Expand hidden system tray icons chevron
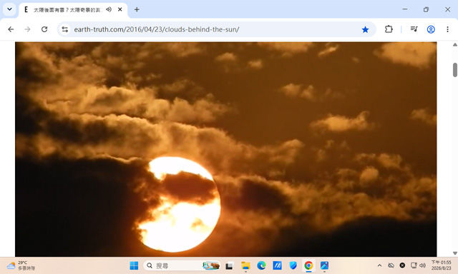The image size is (458, 274). tap(379, 265)
